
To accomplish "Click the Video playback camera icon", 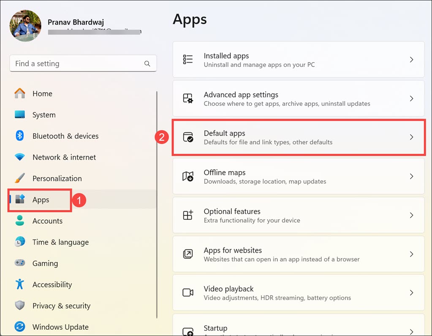I will [188, 292].
